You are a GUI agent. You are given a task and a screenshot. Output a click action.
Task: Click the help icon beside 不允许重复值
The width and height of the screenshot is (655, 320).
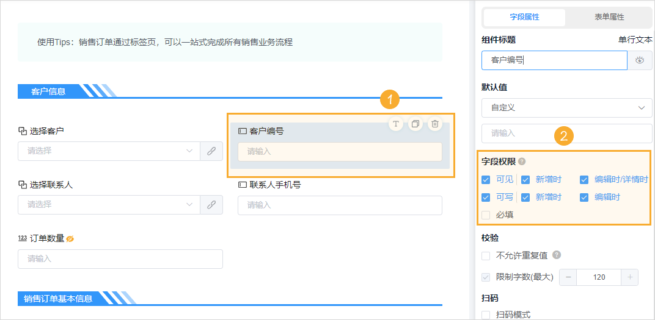557,255
